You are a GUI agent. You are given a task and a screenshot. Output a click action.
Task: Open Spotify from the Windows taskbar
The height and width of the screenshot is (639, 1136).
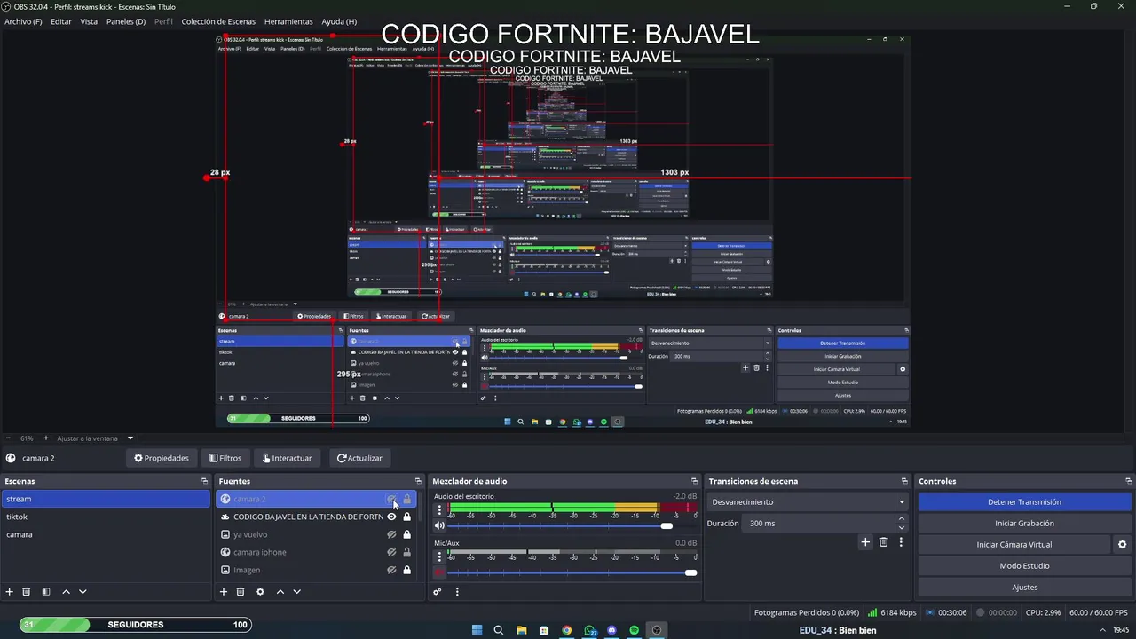635,630
